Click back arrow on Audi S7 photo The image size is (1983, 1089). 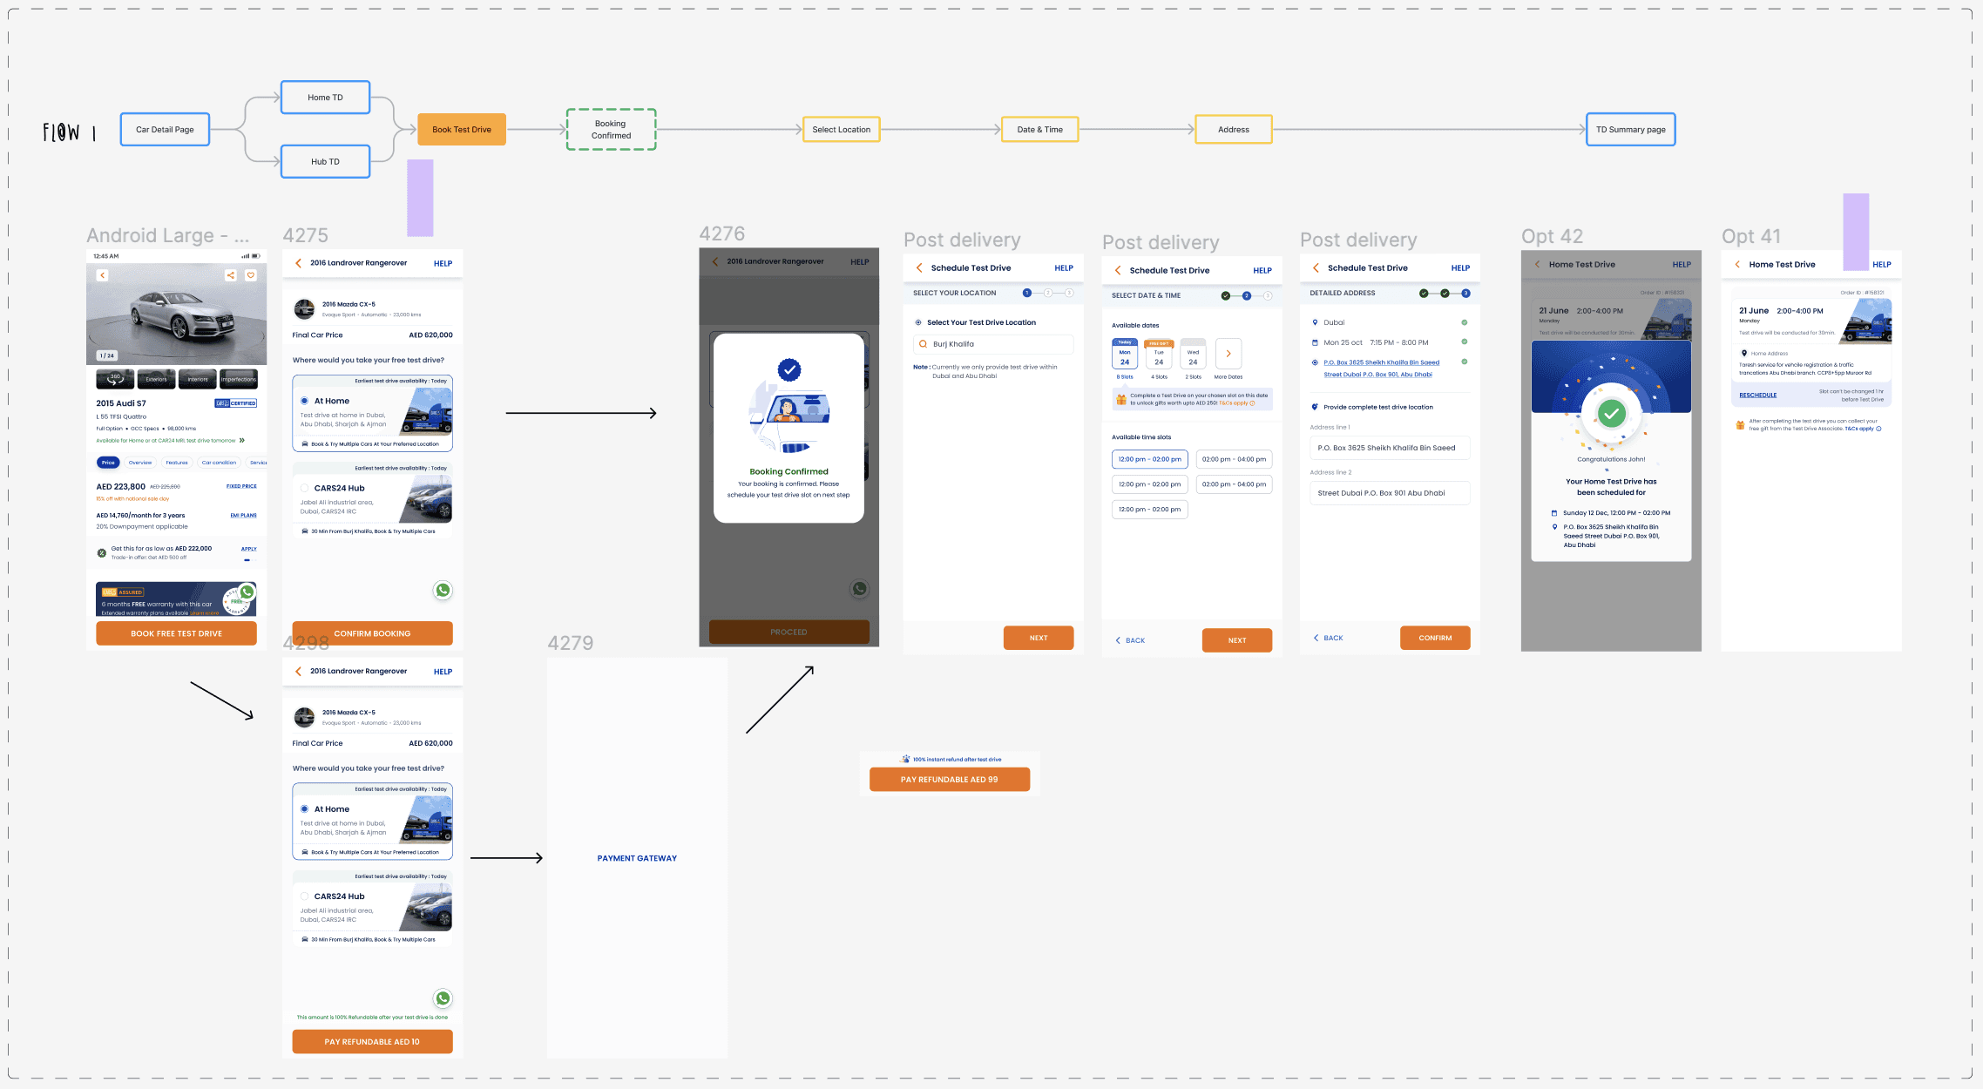click(102, 275)
